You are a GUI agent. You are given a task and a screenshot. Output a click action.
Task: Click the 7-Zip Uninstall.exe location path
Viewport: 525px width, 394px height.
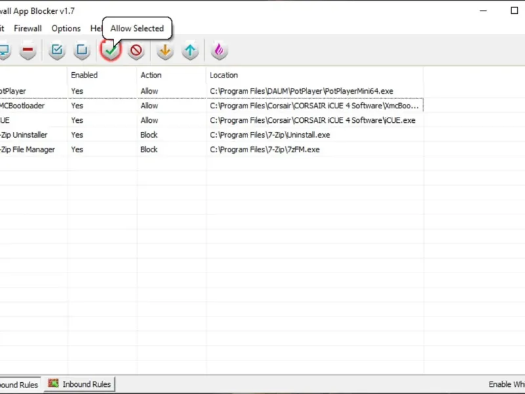coord(270,135)
